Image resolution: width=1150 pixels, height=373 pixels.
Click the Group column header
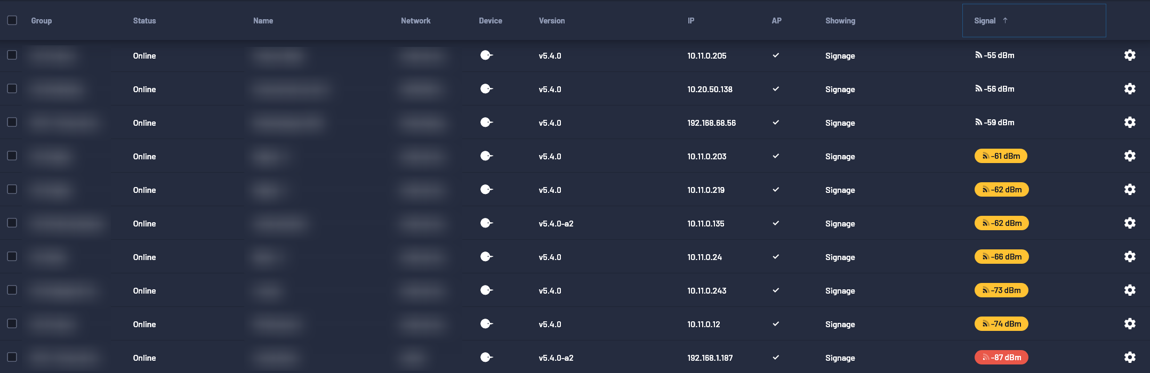[42, 21]
